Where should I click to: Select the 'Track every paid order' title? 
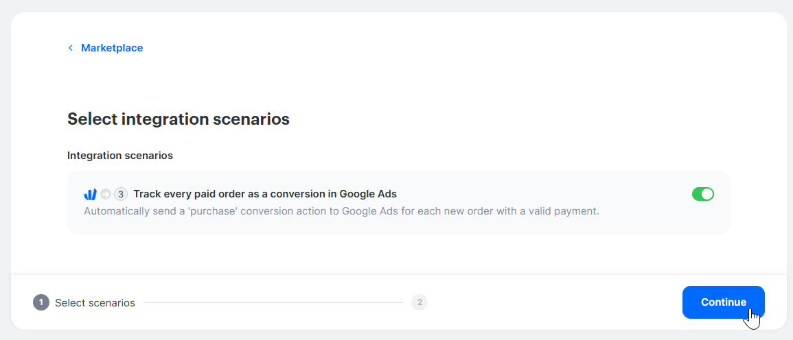(265, 194)
